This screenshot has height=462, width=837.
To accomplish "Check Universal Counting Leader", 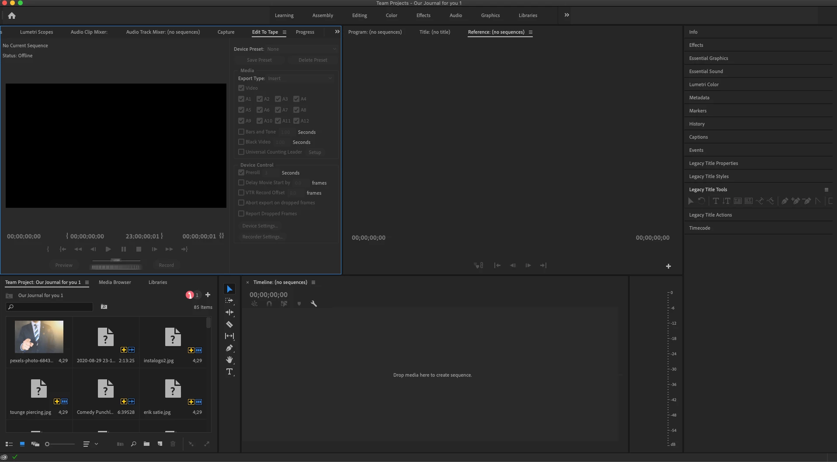I will click(241, 152).
